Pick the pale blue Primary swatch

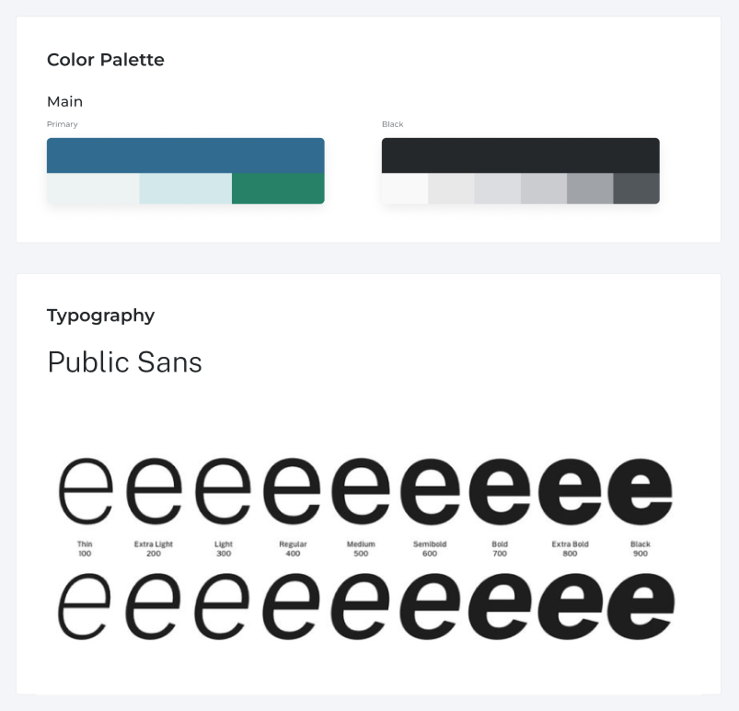pyautogui.click(x=186, y=189)
